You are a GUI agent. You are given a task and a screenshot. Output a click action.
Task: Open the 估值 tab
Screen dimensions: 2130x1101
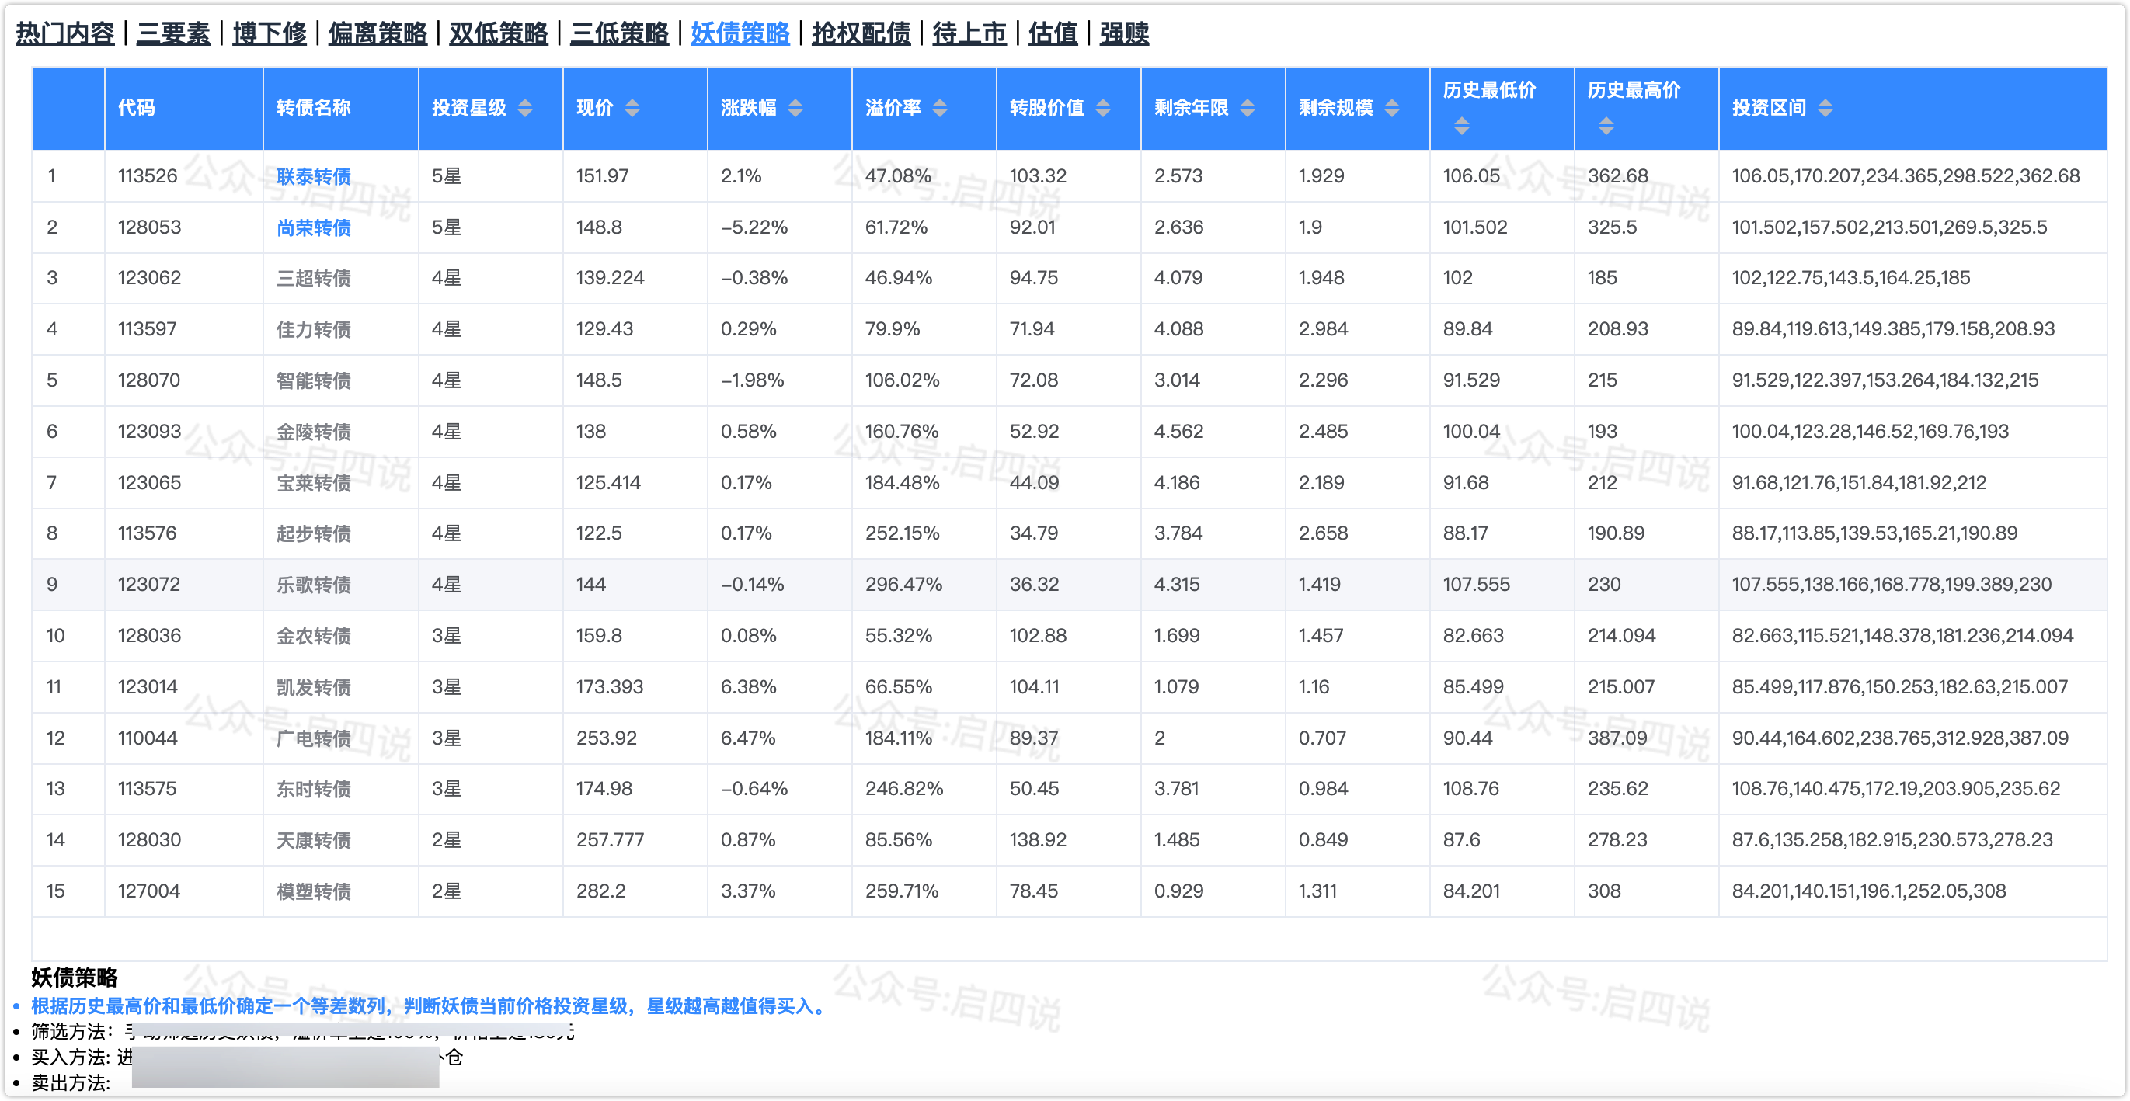pyautogui.click(x=1053, y=34)
